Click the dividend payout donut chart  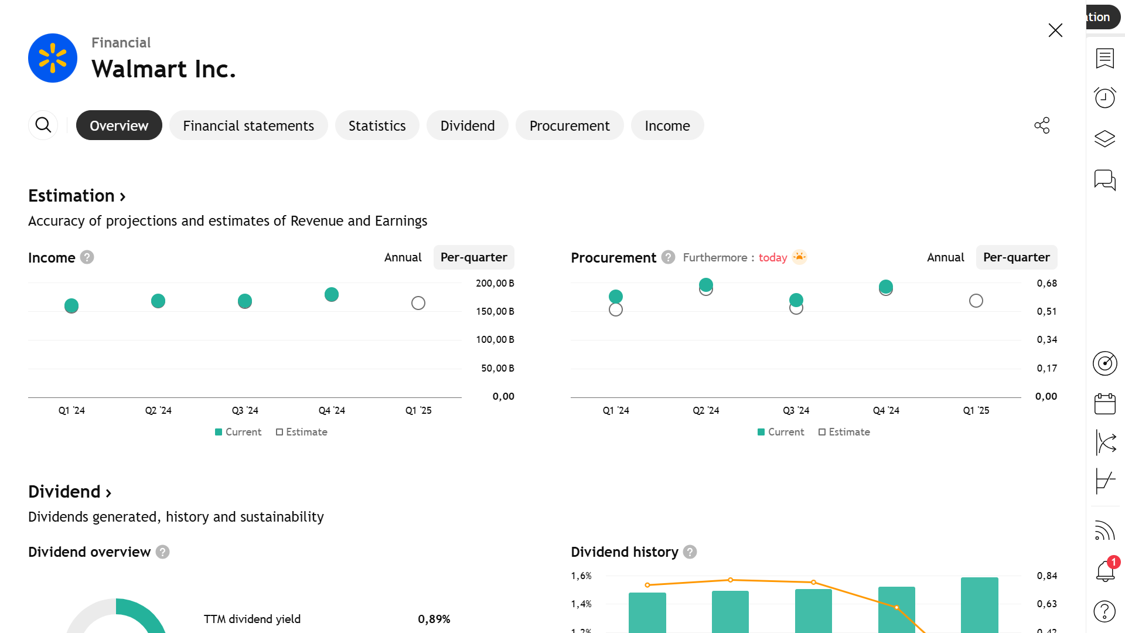[116, 615]
